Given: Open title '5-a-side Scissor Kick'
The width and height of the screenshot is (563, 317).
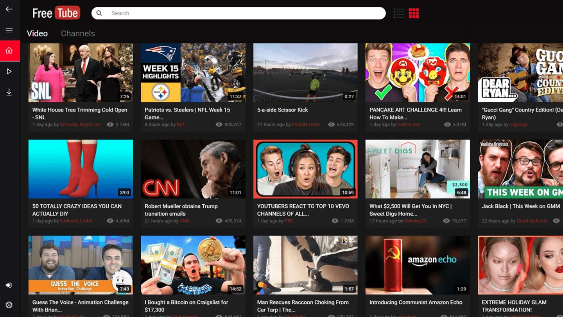Looking at the screenshot, I should 283,110.
